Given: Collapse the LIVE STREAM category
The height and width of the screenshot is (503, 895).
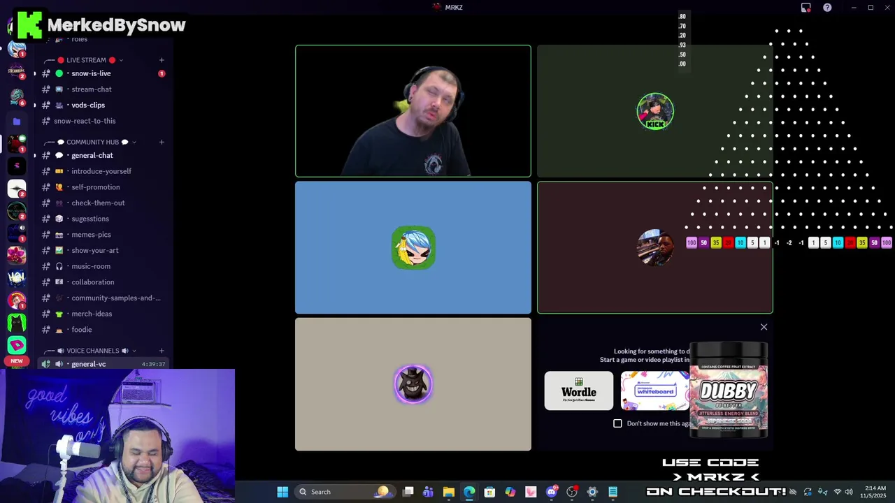Looking at the screenshot, I should [x=86, y=60].
